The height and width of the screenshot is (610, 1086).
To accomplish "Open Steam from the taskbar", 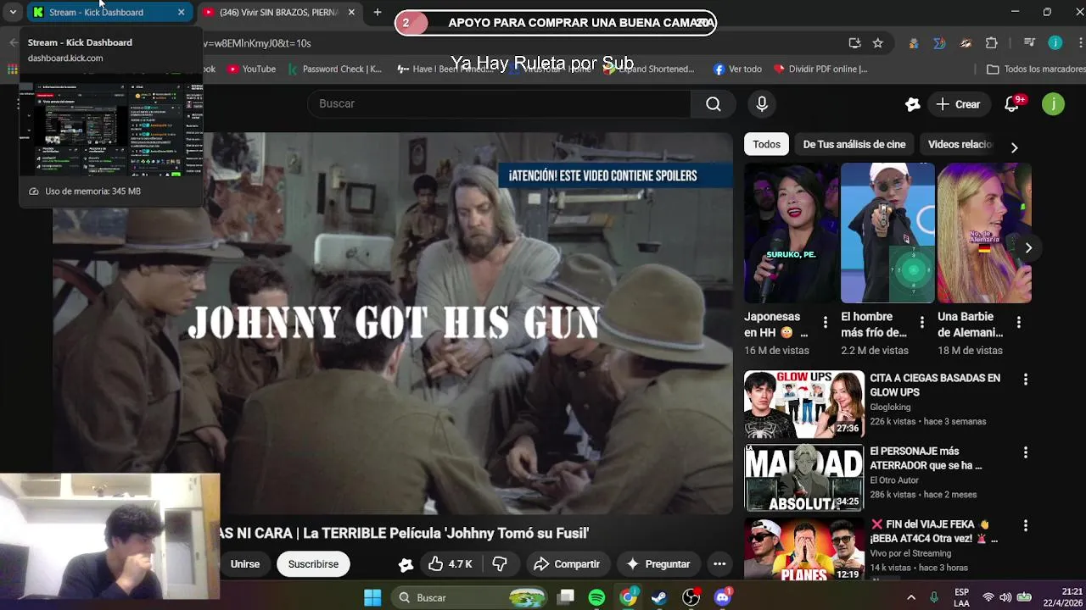I will (659, 597).
